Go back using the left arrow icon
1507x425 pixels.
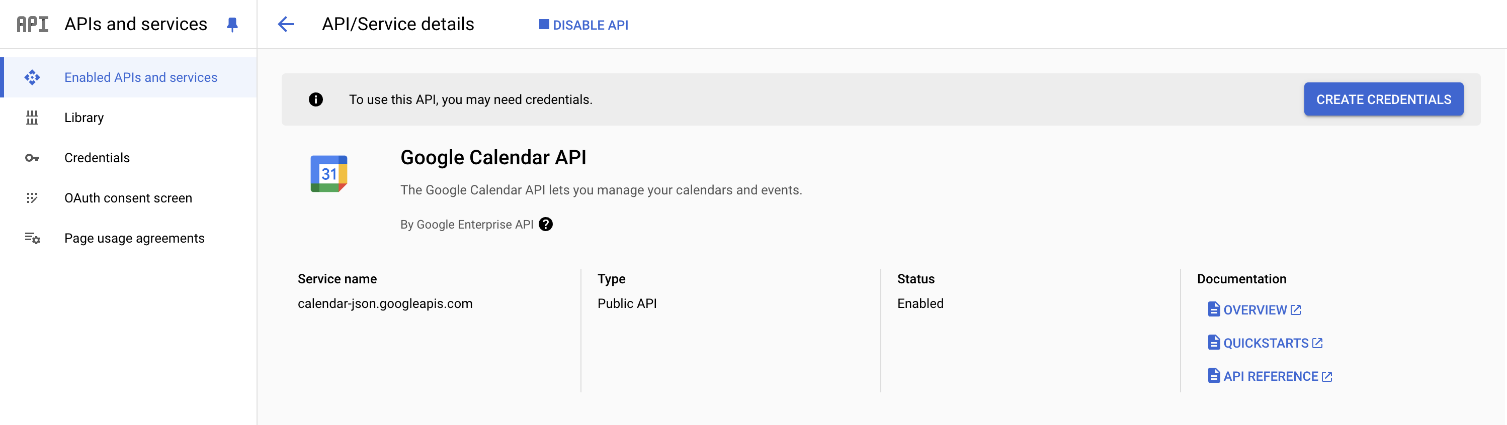[x=286, y=25]
